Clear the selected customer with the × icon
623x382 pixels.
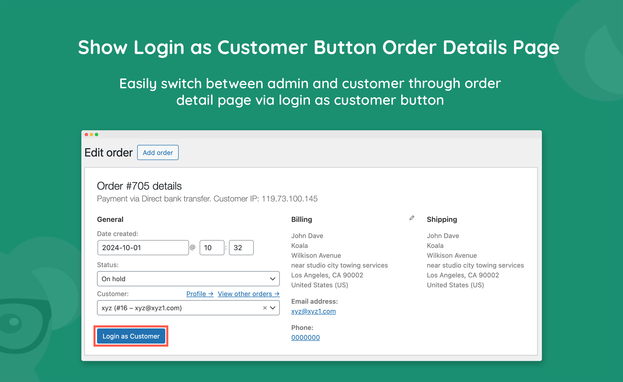(x=265, y=308)
